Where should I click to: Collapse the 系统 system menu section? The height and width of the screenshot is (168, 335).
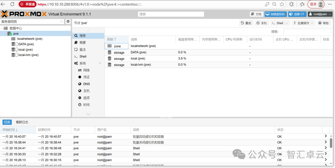pos(100,63)
